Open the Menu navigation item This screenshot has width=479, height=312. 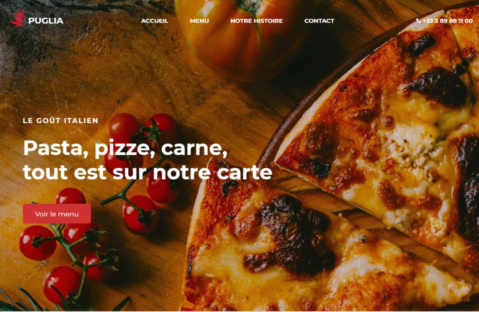pyautogui.click(x=199, y=21)
